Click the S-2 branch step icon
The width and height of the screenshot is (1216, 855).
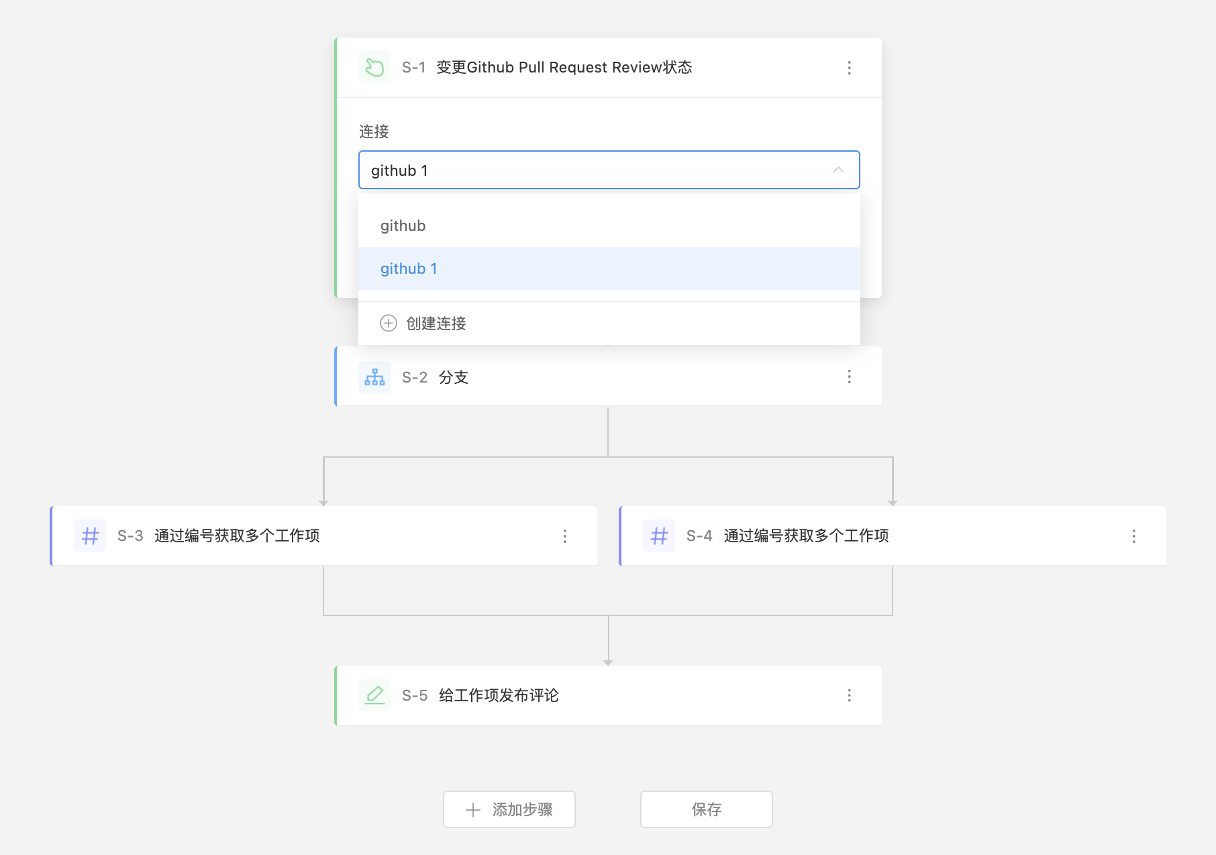tap(374, 377)
